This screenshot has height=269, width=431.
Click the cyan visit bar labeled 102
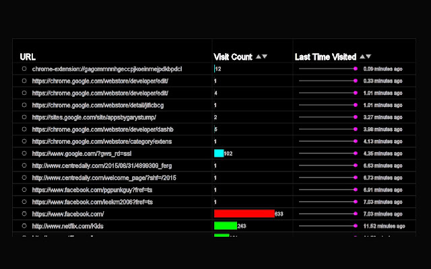(x=219, y=153)
